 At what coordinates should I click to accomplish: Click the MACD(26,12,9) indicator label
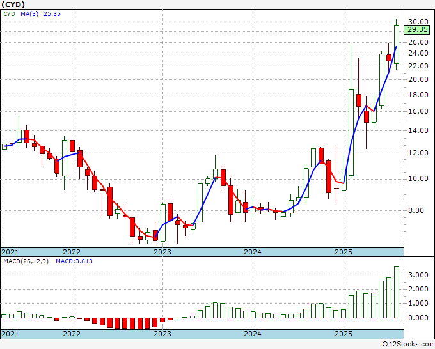[26, 261]
